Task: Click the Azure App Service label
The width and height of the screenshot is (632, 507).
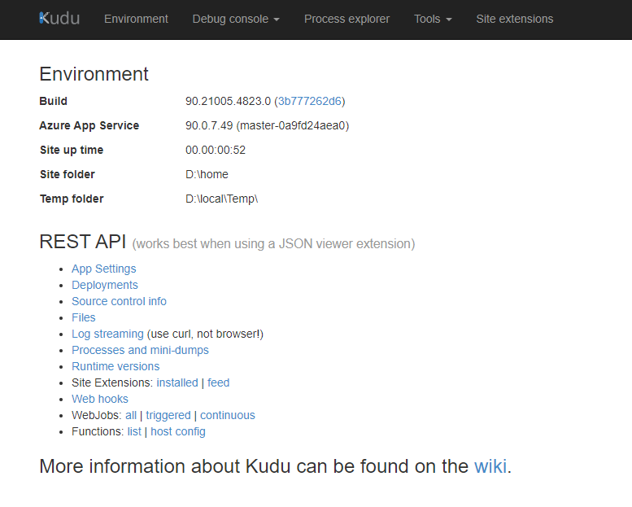Action: pyautogui.click(x=89, y=125)
